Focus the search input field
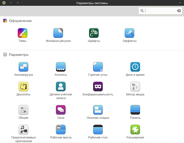The image size is (184, 143). 160,11
